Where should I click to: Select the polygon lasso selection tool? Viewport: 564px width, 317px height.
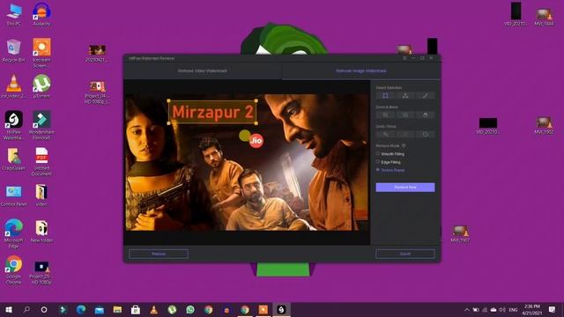405,96
